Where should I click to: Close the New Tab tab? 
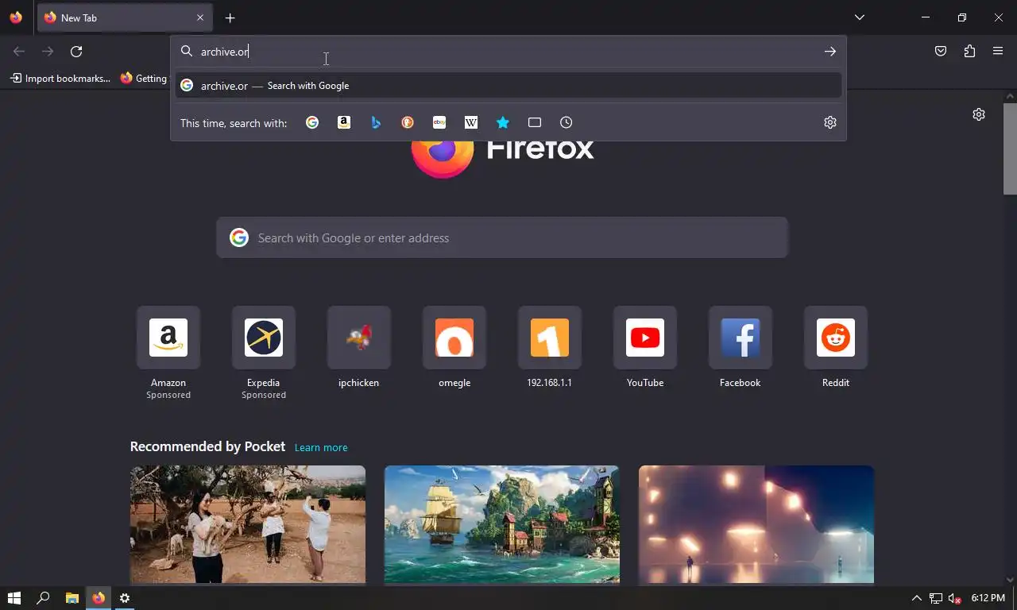[200, 17]
